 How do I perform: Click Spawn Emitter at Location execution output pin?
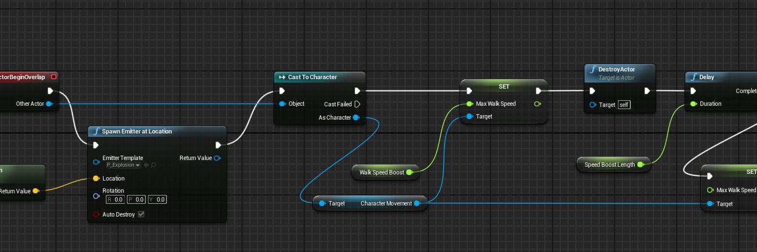(x=218, y=145)
